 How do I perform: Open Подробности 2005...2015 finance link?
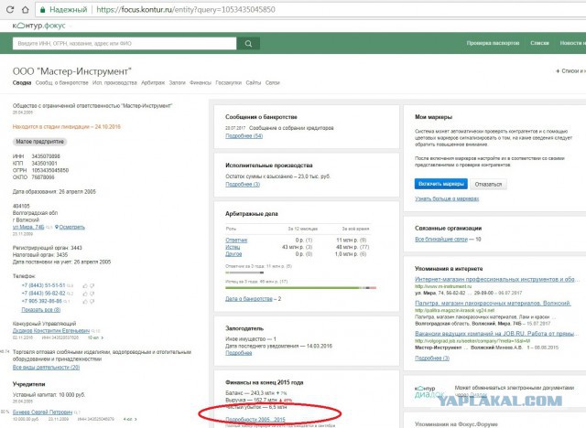[255, 420]
